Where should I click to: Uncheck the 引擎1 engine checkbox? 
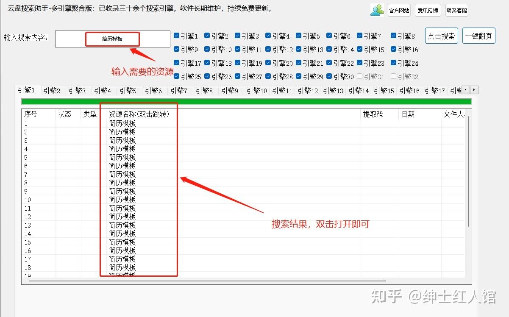pyautogui.click(x=177, y=36)
